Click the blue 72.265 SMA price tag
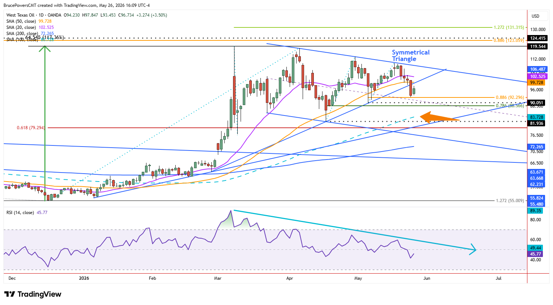The height and width of the screenshot is (305, 553). [x=537, y=147]
